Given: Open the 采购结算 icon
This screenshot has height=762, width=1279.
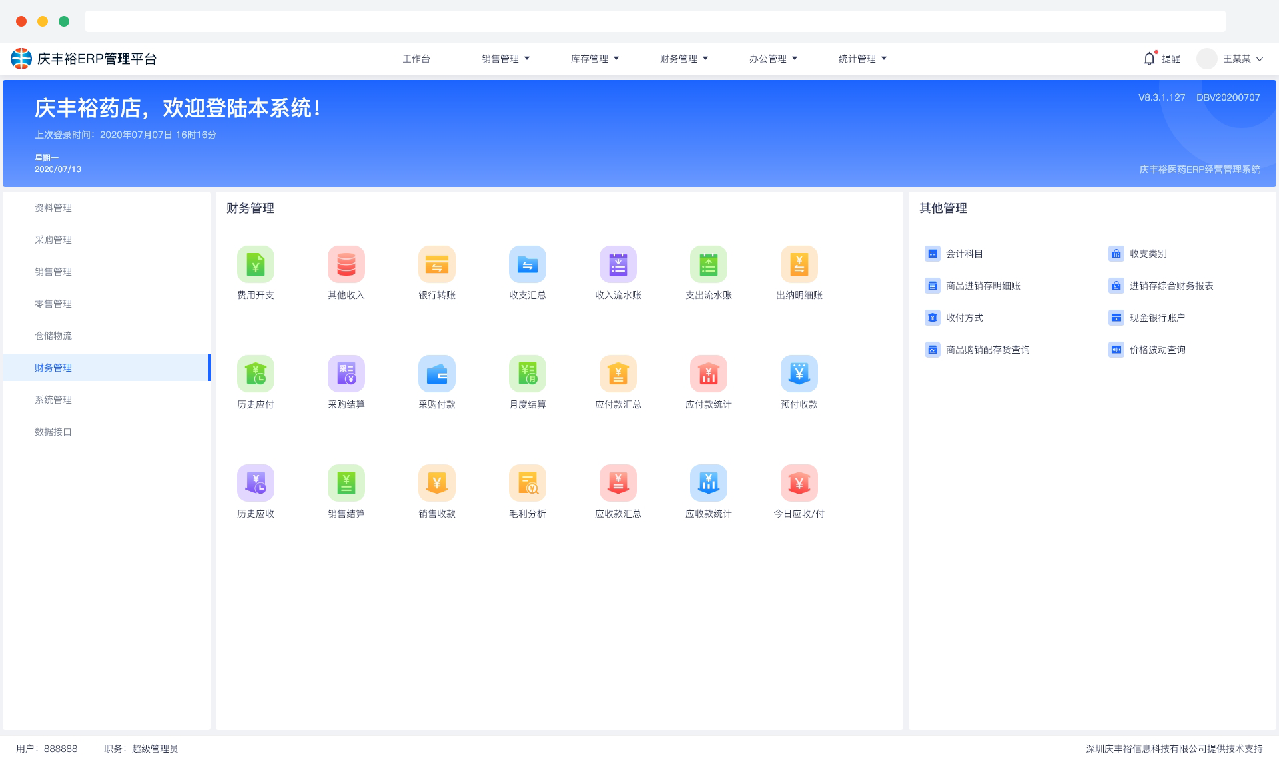Looking at the screenshot, I should click(x=346, y=374).
